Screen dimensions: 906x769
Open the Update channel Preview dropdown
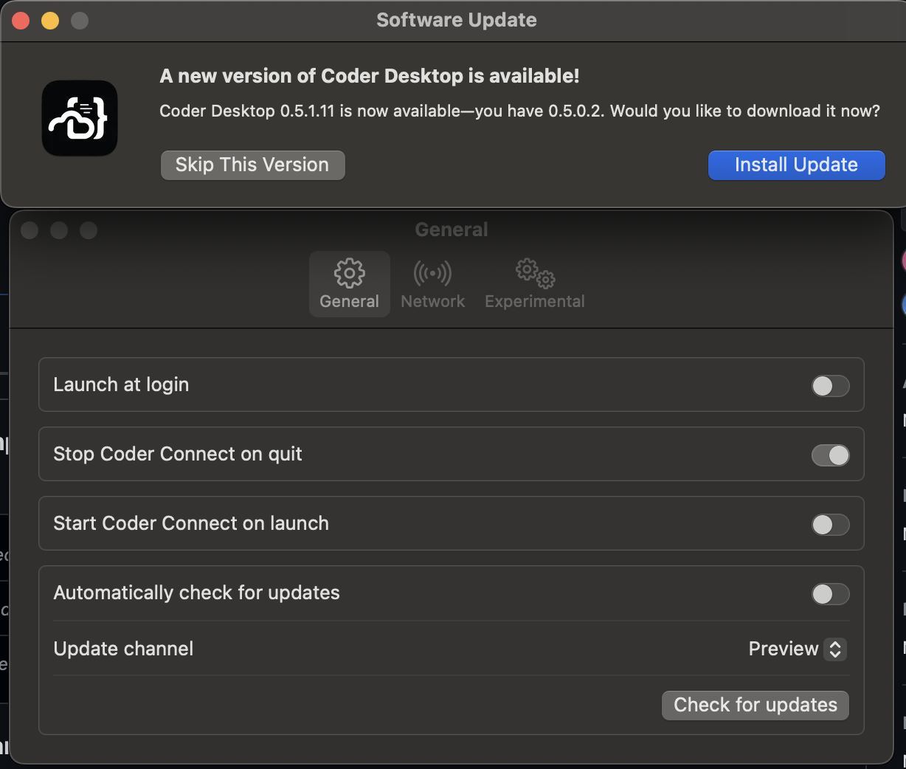(x=798, y=649)
